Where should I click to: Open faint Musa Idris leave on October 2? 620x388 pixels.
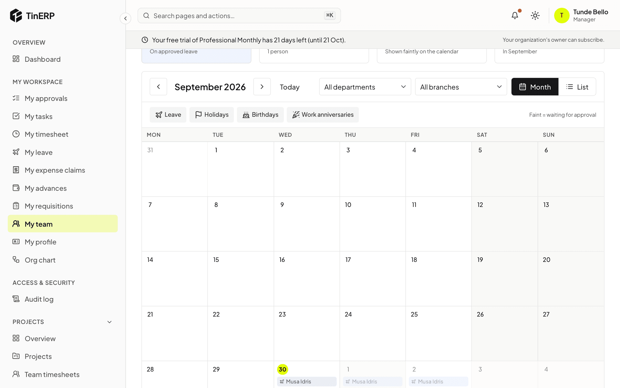(439, 382)
